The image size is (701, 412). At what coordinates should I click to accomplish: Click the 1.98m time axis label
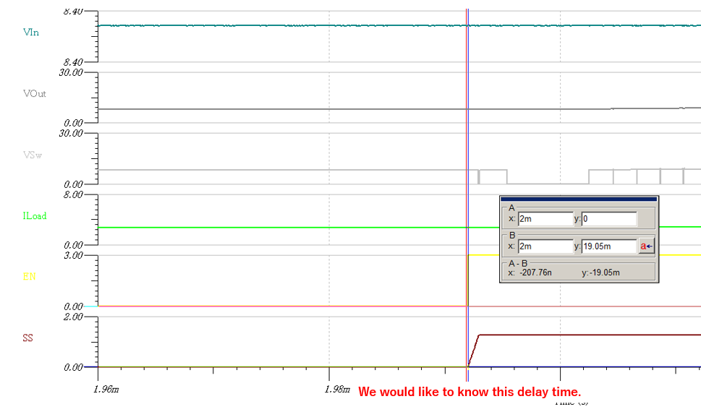338,389
